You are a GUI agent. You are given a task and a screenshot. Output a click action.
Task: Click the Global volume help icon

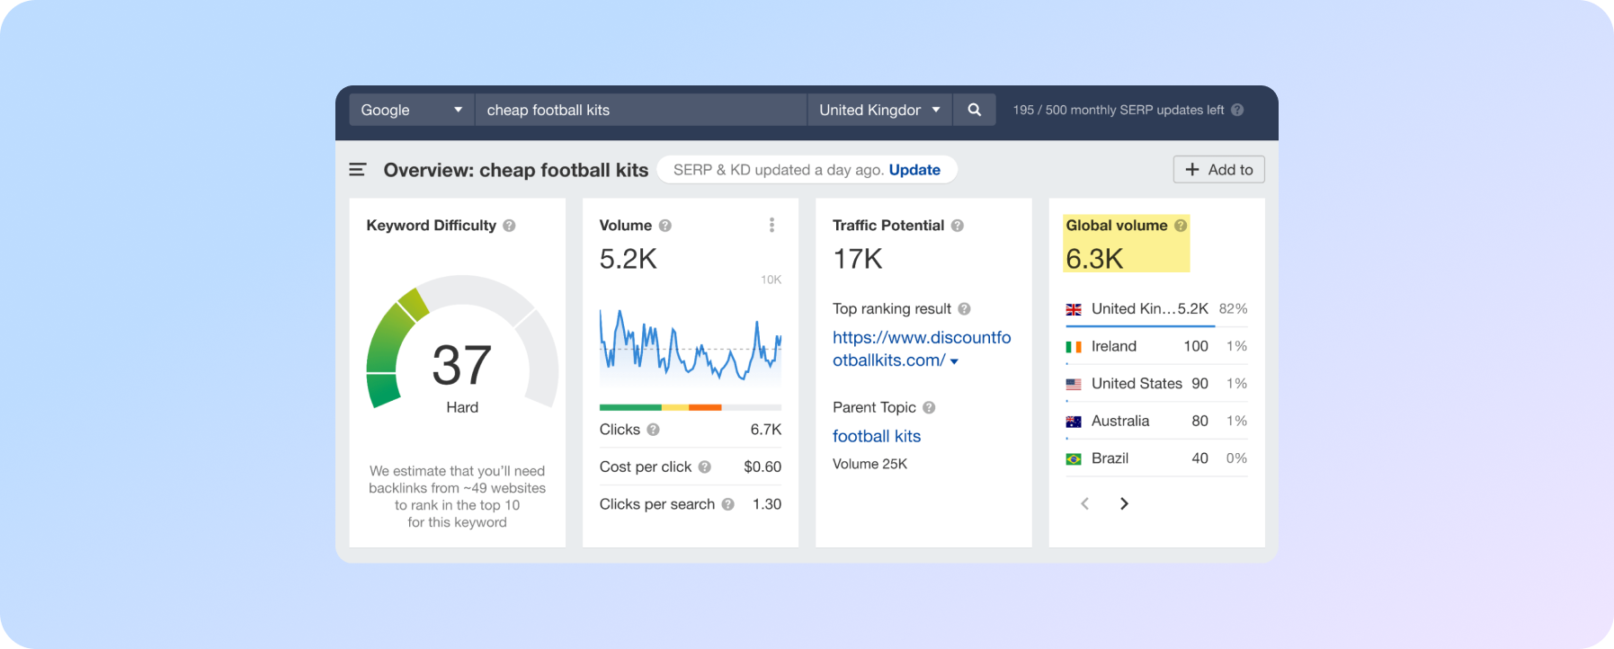[x=1181, y=226]
